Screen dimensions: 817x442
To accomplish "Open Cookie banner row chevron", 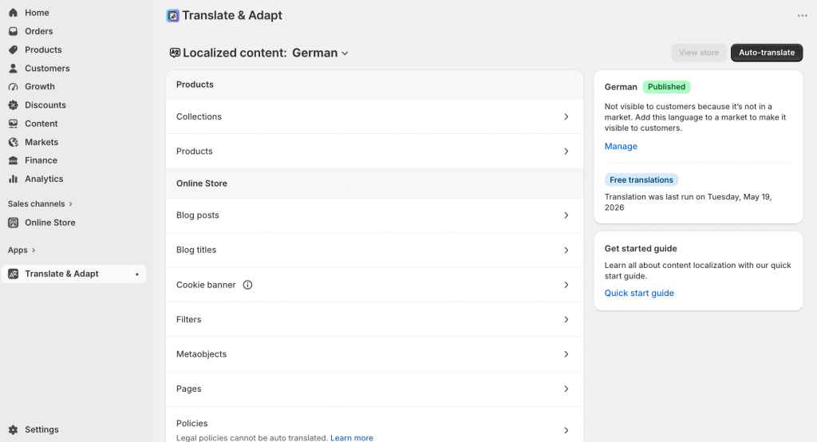I will [x=566, y=285].
